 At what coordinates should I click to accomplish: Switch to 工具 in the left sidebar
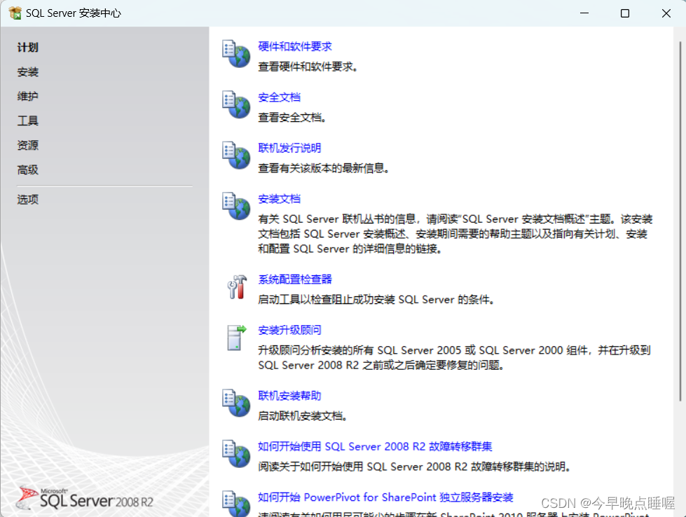pyautogui.click(x=28, y=120)
